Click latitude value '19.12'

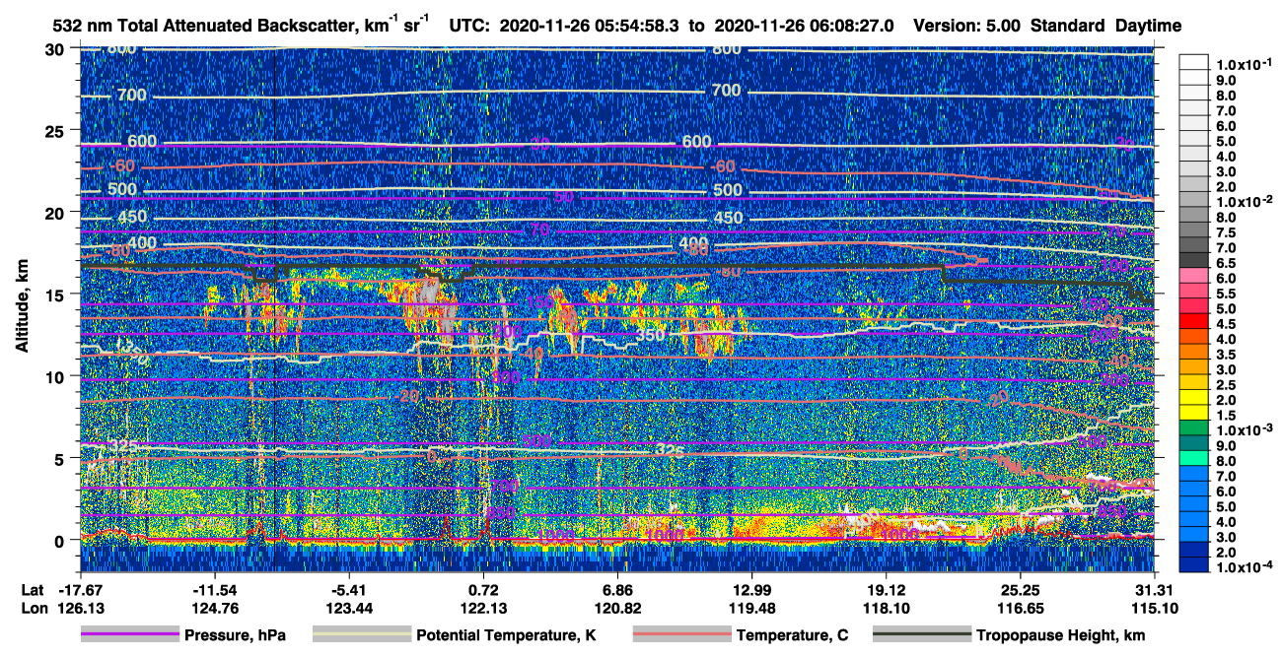(x=887, y=590)
